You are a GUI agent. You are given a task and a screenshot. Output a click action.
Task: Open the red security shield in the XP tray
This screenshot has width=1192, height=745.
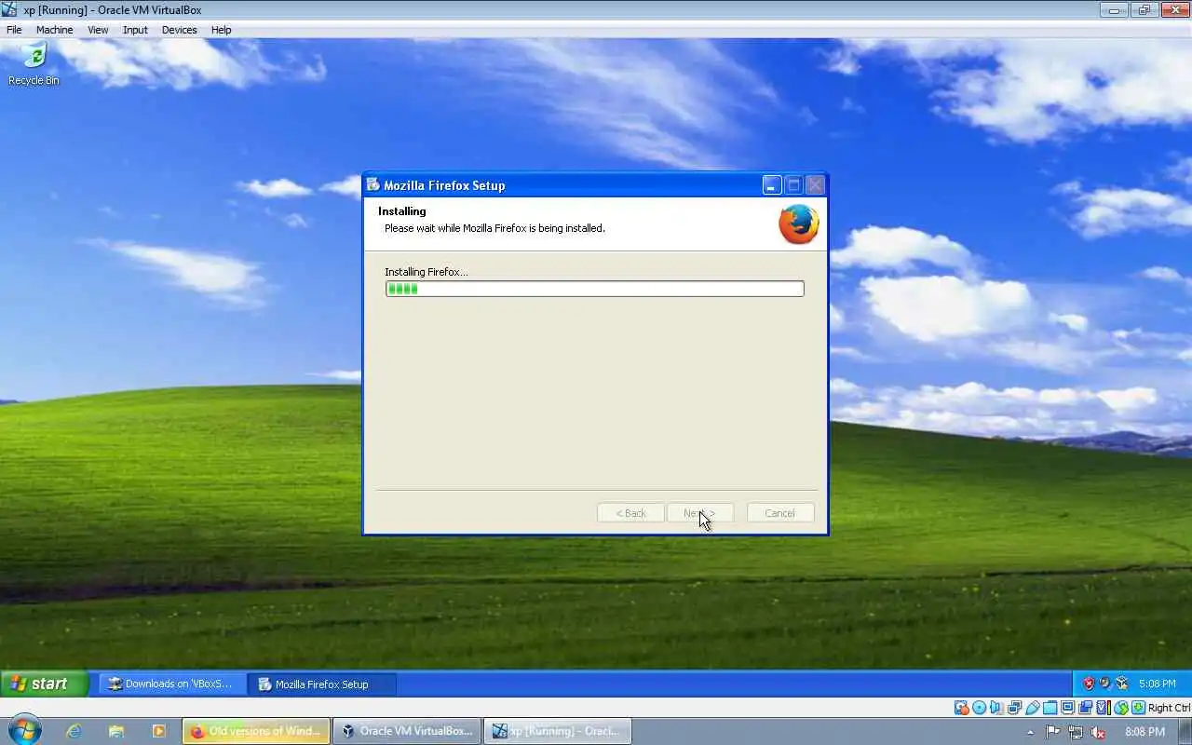[x=1089, y=684]
